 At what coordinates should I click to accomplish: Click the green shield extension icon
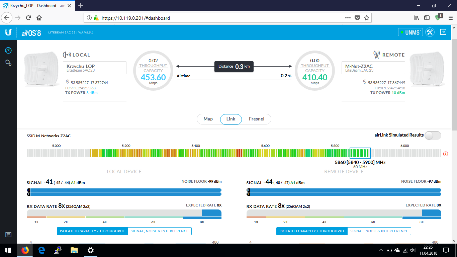[x=438, y=17]
